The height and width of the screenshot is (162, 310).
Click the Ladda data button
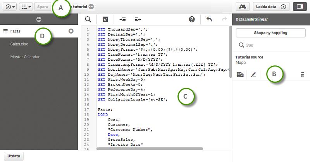pyautogui.click(x=271, y=7)
